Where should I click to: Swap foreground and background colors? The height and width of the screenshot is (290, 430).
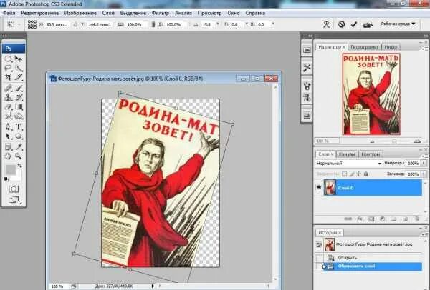pos(20,166)
